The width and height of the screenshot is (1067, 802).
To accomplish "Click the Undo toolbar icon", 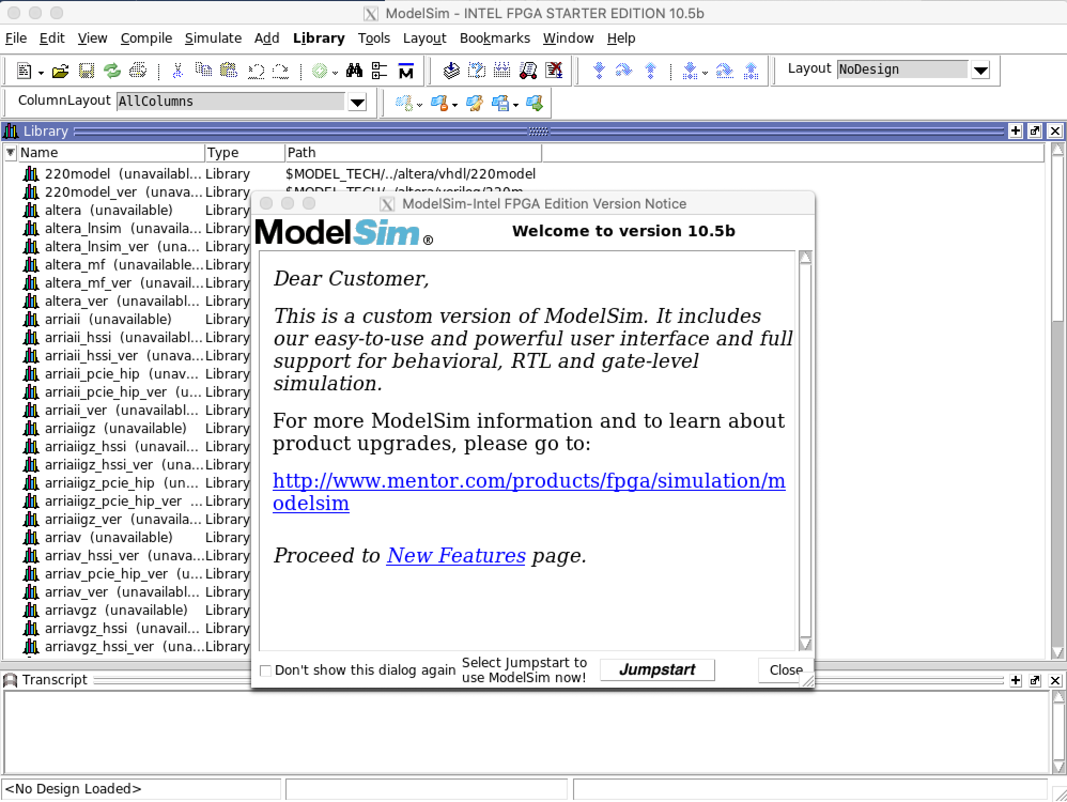I will [x=256, y=71].
